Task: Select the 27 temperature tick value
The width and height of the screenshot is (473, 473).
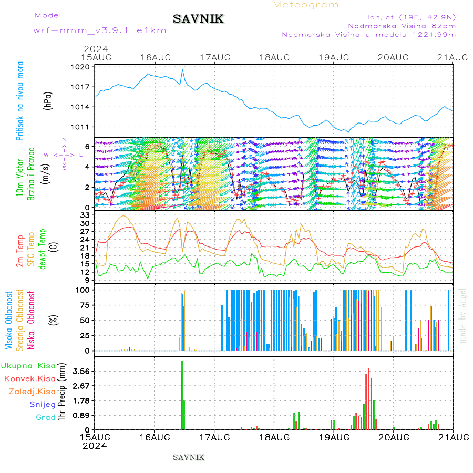Action: 85,232
